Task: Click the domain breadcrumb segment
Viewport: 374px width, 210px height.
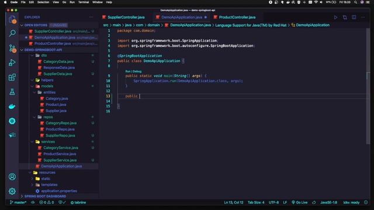Action: pyautogui.click(x=153, y=25)
